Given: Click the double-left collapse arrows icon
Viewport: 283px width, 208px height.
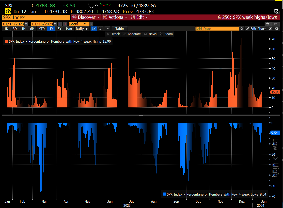Looking at the screenshot, I should (242, 29).
